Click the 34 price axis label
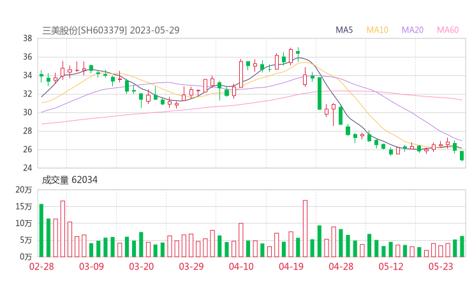This screenshot has width=472, height=281. [x=27, y=75]
